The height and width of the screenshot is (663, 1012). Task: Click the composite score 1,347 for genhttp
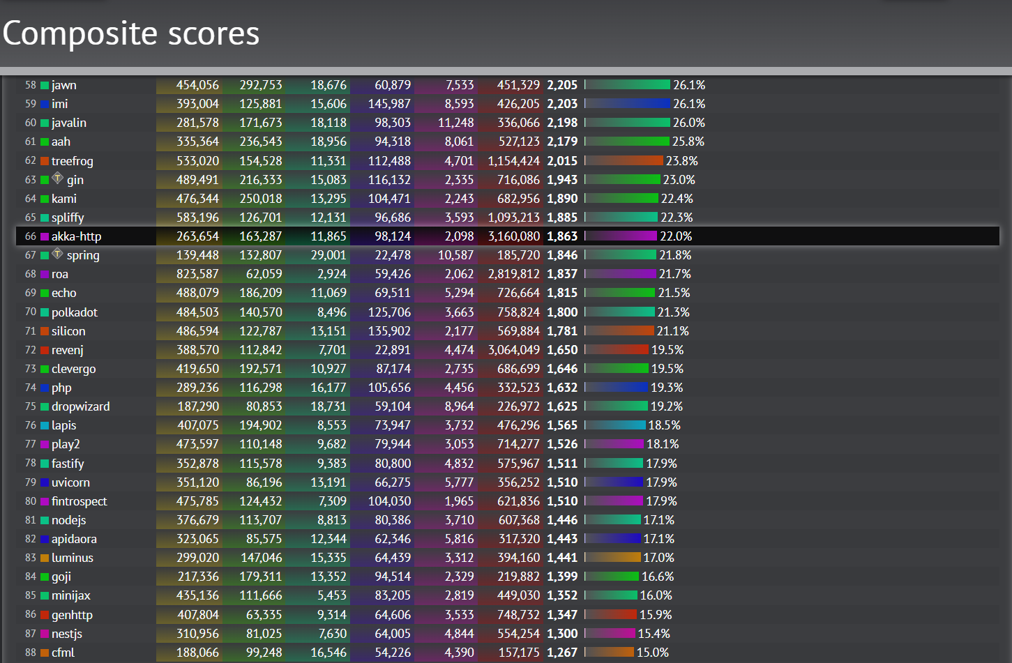pos(562,615)
